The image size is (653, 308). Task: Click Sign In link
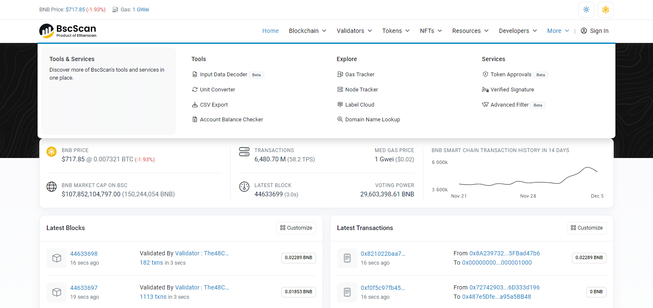pos(594,31)
